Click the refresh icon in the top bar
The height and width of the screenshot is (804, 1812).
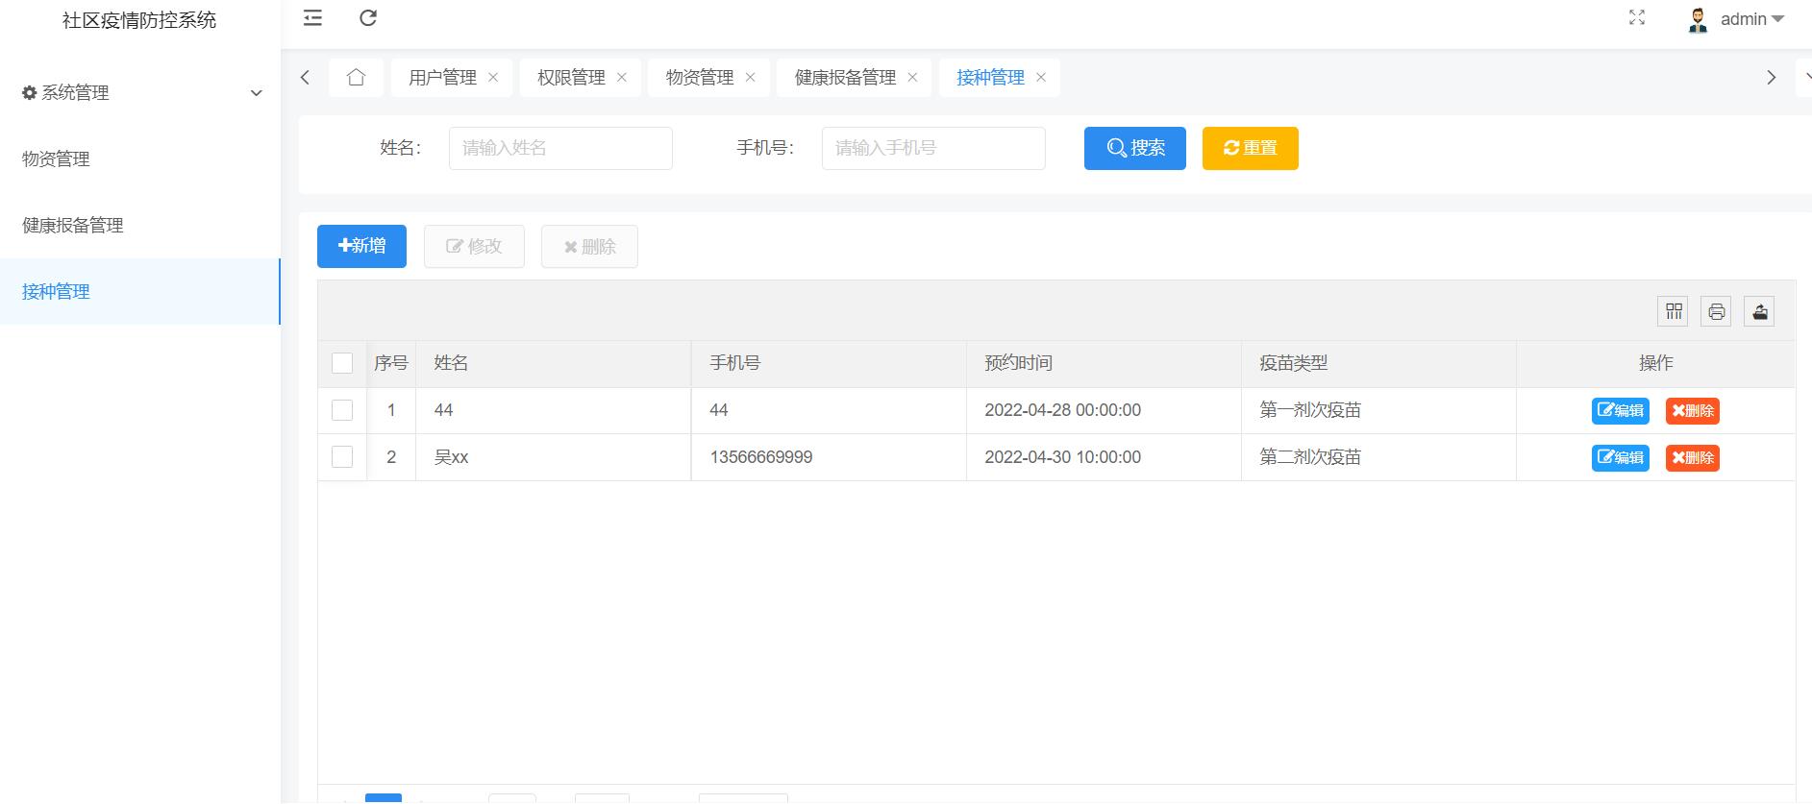tap(368, 18)
